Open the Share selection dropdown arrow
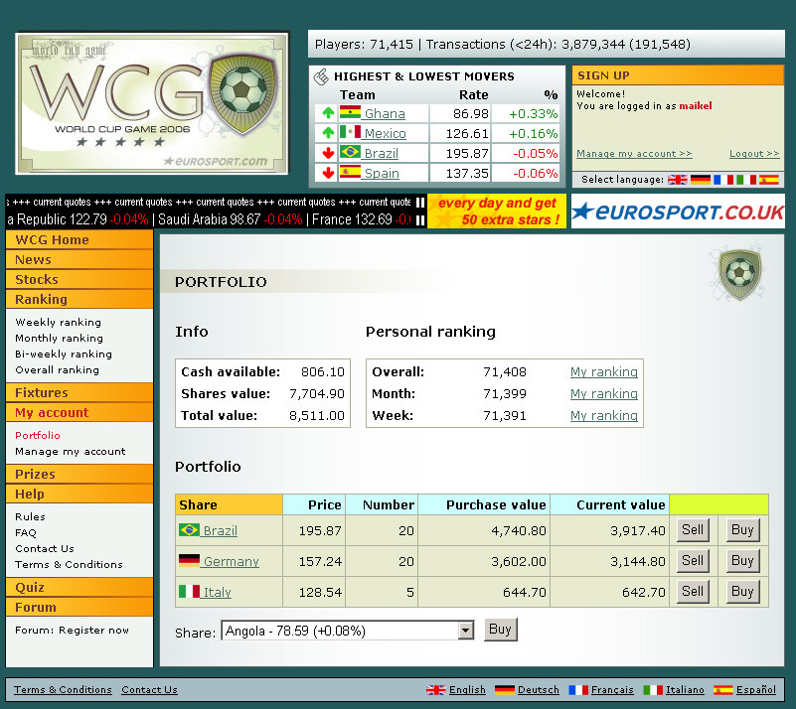This screenshot has width=796, height=709. tap(464, 631)
